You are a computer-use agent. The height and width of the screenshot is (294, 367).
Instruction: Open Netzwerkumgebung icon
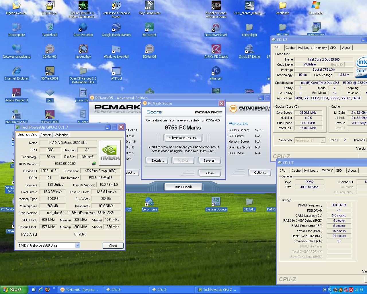17,51
